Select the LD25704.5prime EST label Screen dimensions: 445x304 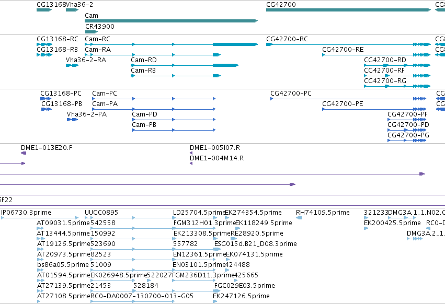[199, 213]
